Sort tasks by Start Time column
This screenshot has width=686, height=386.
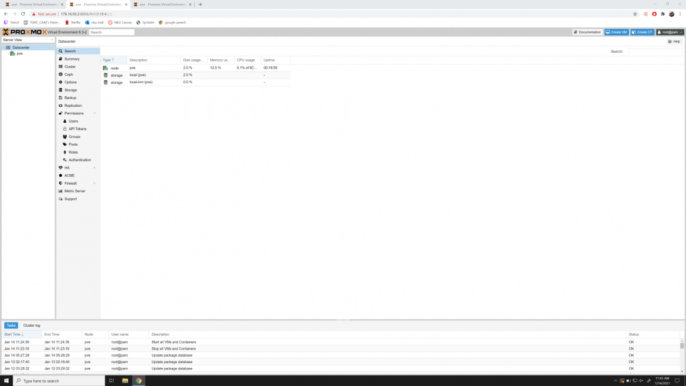click(22, 334)
